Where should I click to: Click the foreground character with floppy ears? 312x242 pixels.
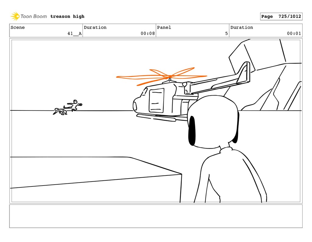(227, 149)
